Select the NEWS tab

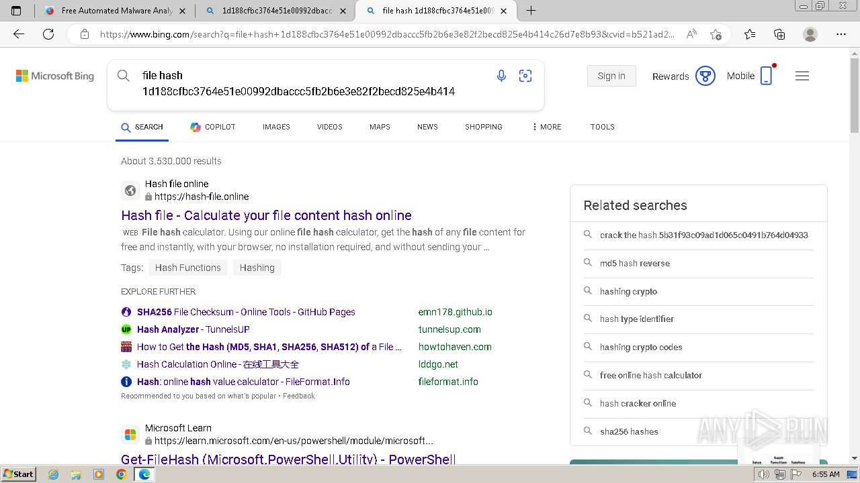(x=427, y=127)
